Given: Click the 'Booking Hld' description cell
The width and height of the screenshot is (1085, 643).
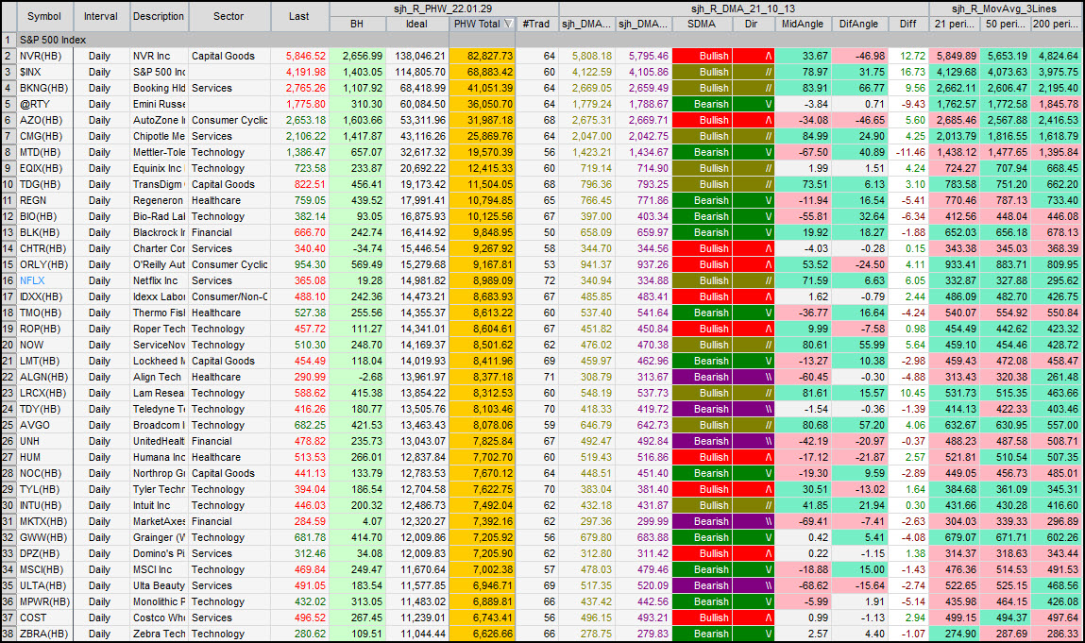Looking at the screenshot, I should [x=159, y=88].
